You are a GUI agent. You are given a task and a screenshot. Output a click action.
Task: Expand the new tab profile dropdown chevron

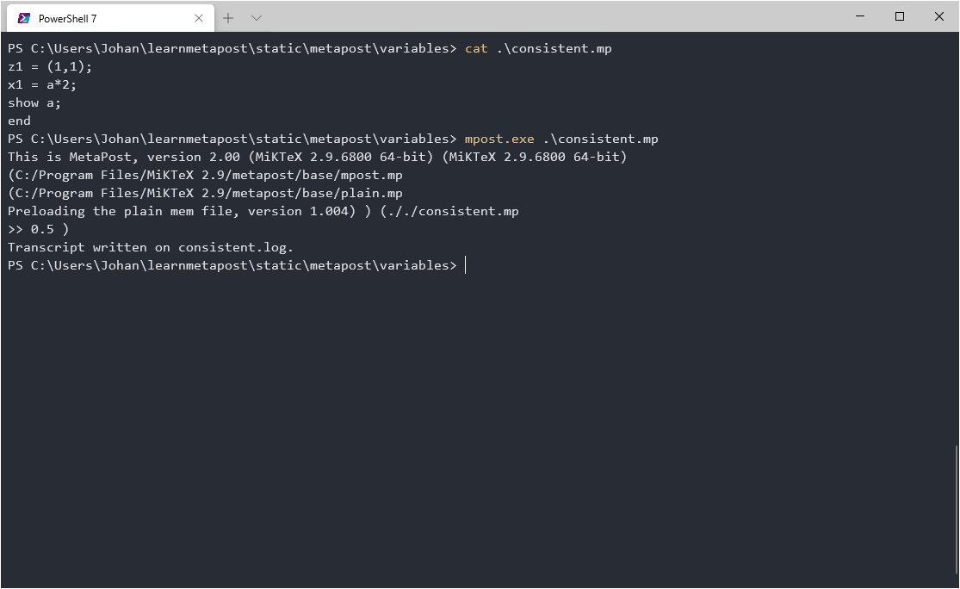[257, 18]
